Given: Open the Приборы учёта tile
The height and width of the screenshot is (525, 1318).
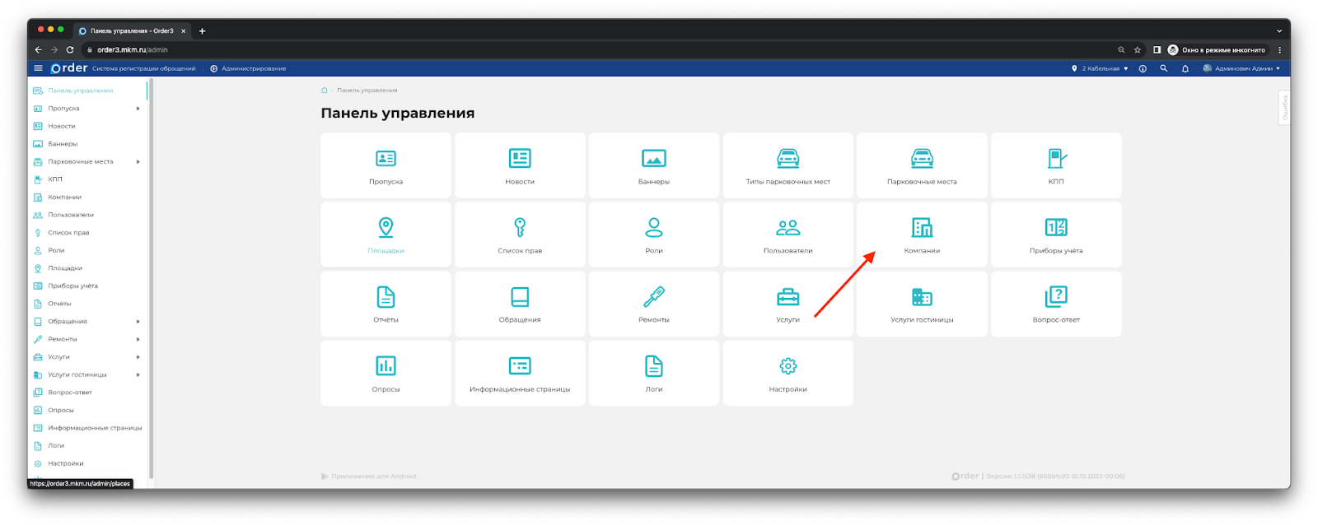Looking at the screenshot, I should click(1055, 235).
